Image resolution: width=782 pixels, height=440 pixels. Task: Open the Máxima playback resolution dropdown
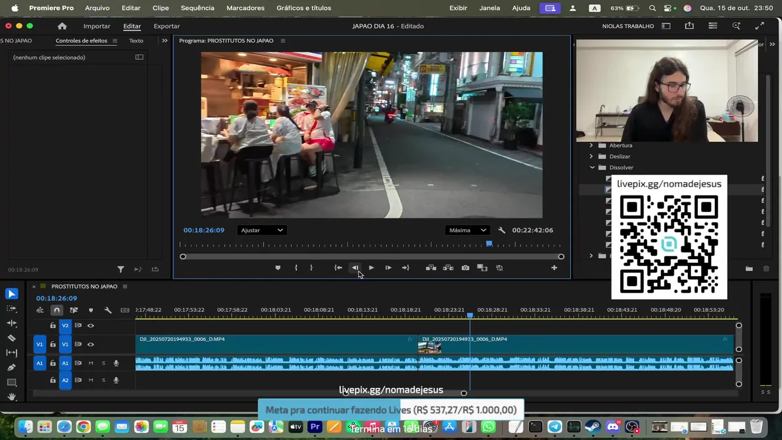[x=467, y=230]
